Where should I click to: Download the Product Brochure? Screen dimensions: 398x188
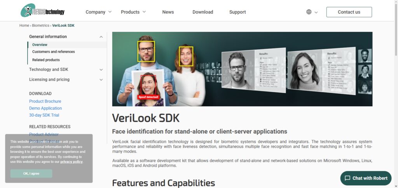pos(45,101)
